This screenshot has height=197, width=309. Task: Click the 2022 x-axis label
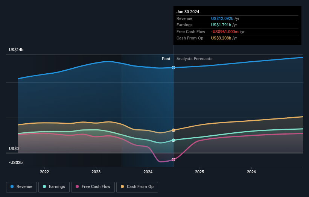pyautogui.click(x=44, y=172)
